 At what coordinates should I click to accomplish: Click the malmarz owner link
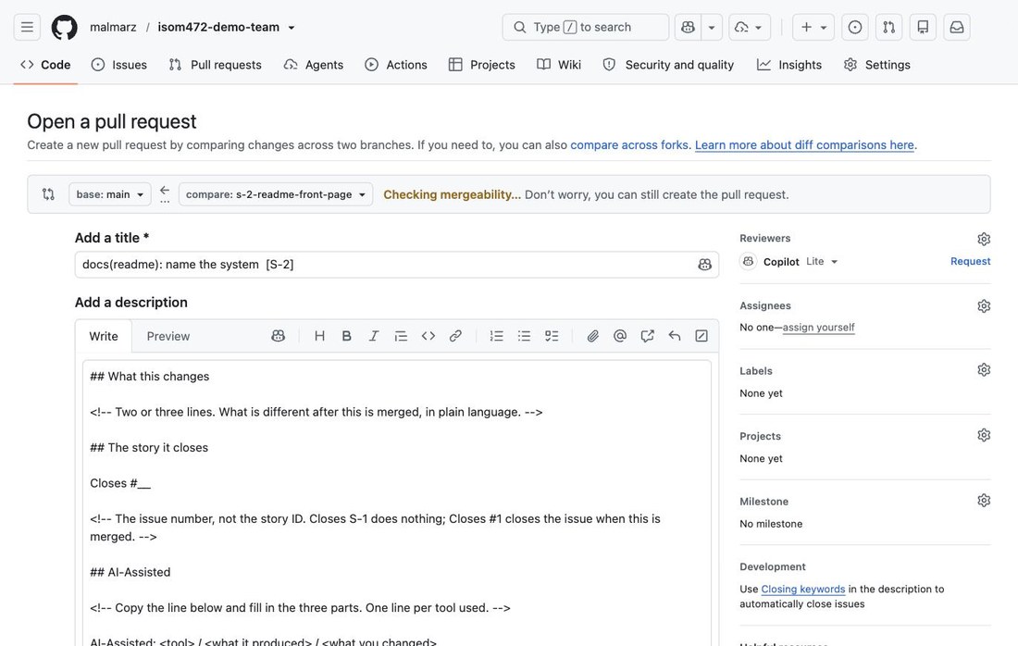pos(113,27)
